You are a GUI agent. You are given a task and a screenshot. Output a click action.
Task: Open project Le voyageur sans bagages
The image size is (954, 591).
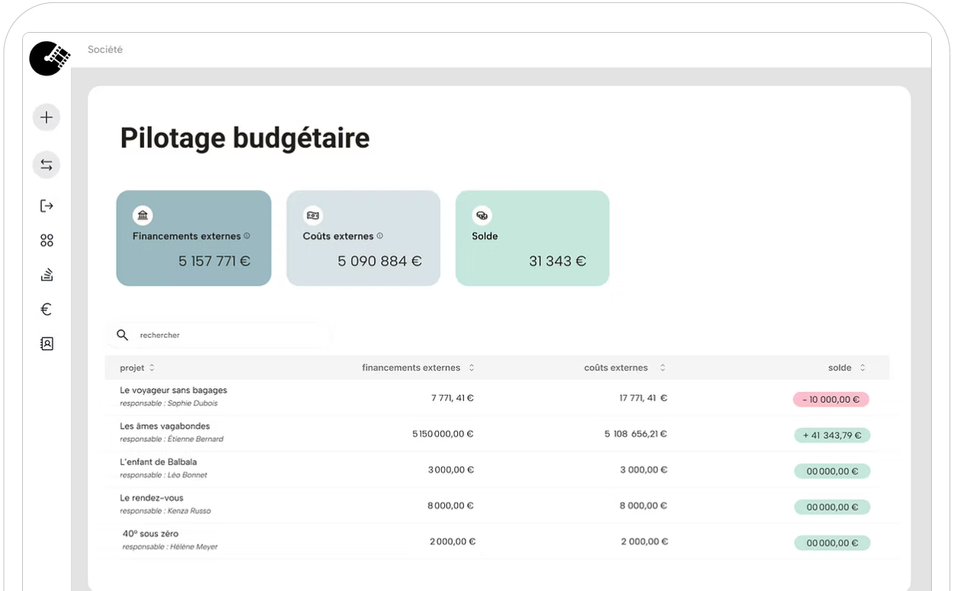coord(173,390)
